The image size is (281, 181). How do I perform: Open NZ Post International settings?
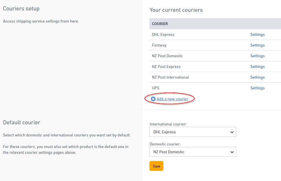click(257, 77)
